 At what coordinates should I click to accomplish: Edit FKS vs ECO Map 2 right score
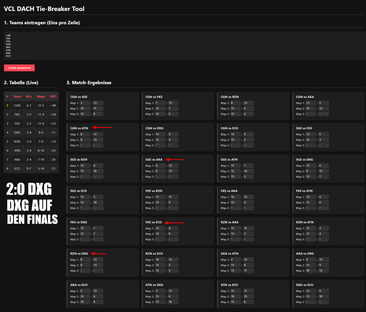(x=173, y=234)
